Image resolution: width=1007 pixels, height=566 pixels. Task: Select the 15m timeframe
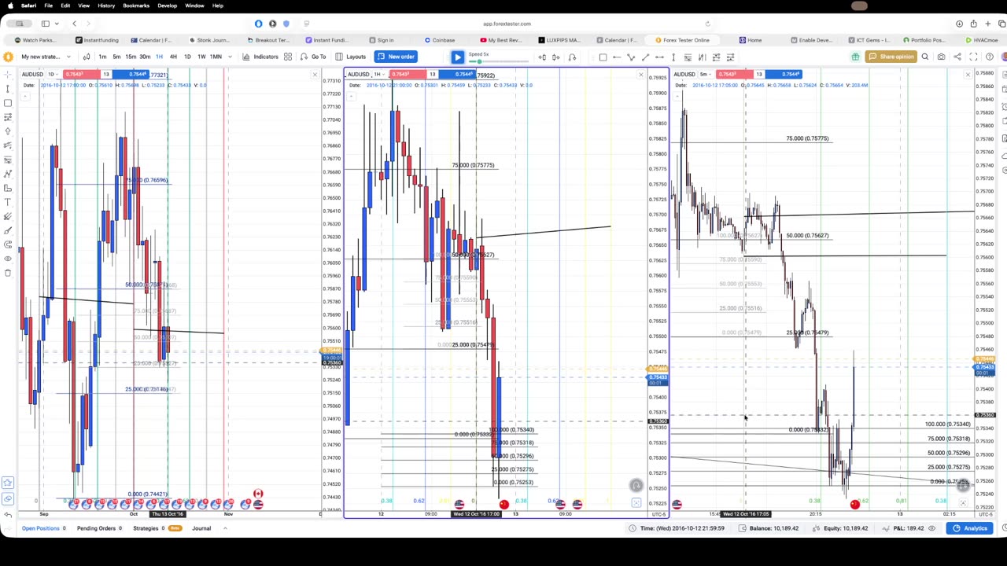tap(131, 57)
